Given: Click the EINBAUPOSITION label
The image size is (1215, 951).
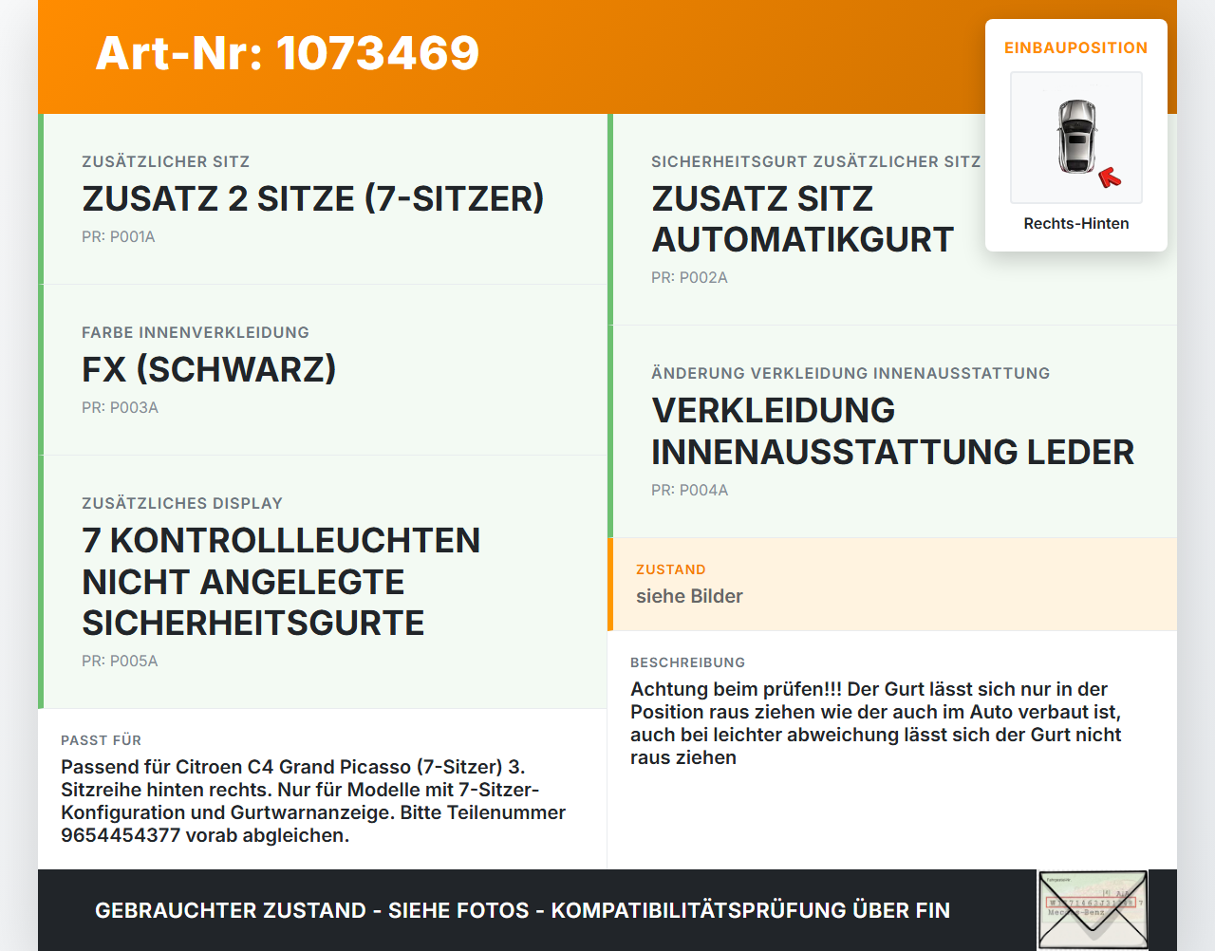Looking at the screenshot, I should click(x=1076, y=47).
